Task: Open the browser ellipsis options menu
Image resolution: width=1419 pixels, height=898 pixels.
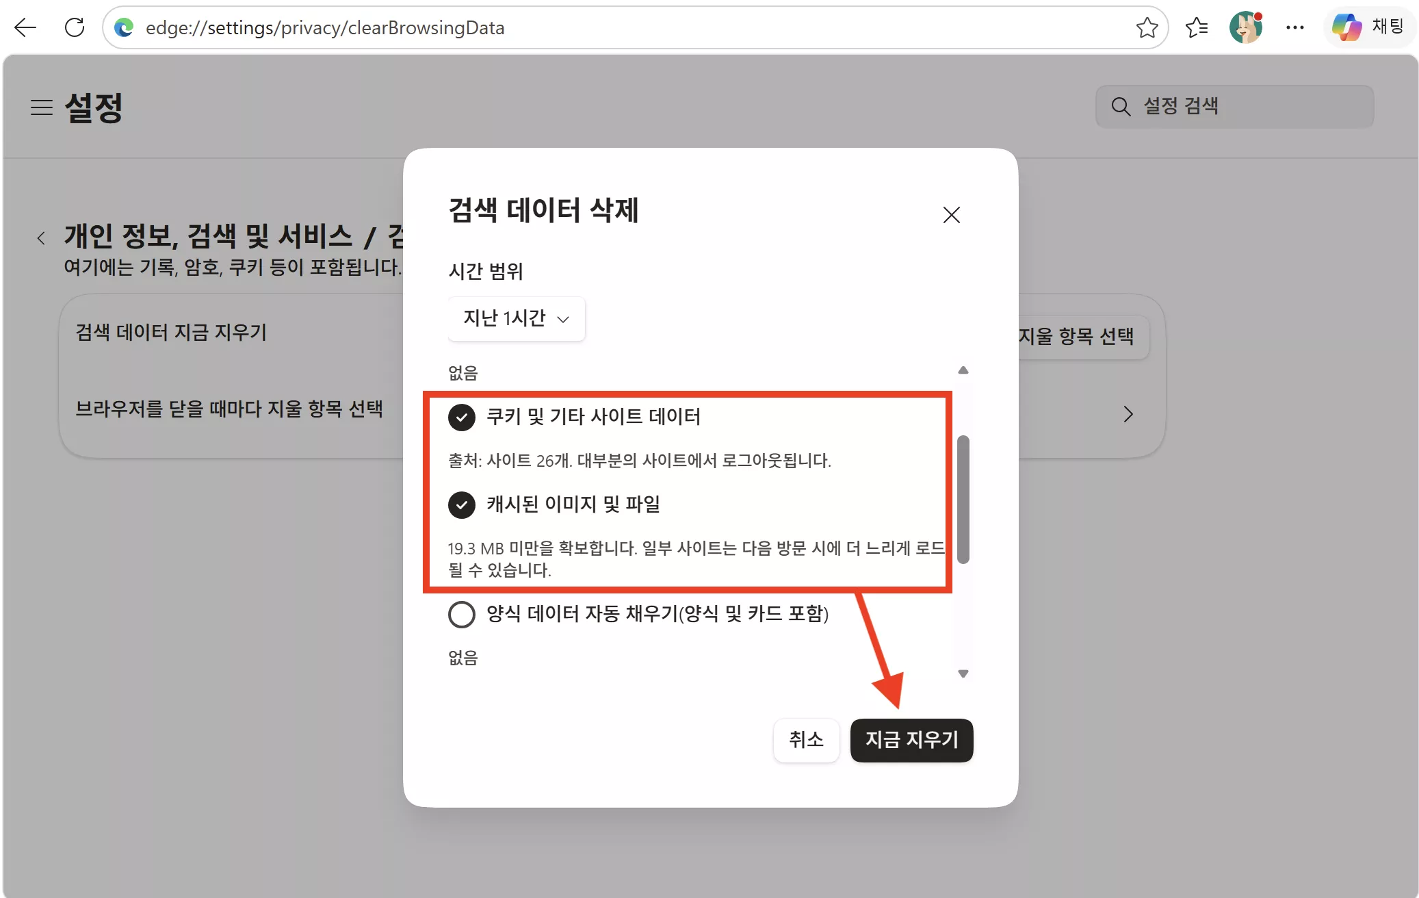Action: (1295, 27)
